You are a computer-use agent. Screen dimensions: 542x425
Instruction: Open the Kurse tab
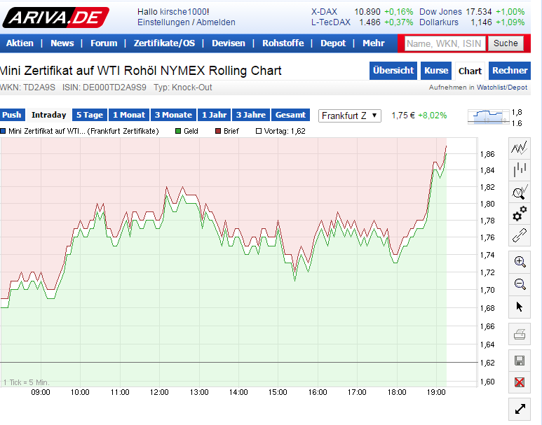[436, 71]
